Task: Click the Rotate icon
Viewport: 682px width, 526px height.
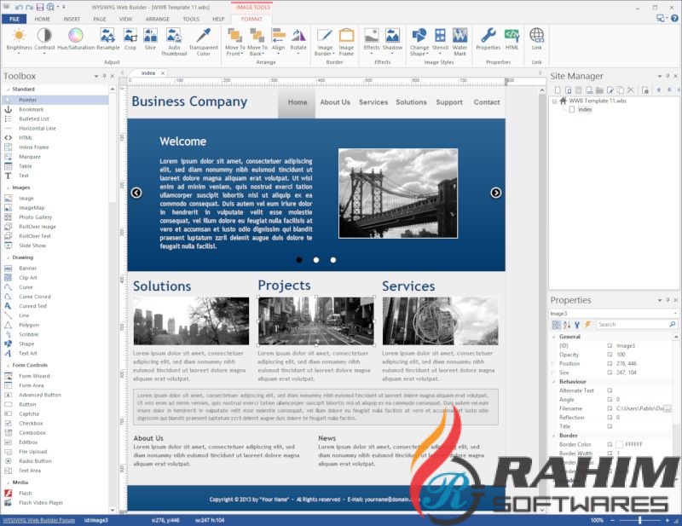Action: (298, 35)
